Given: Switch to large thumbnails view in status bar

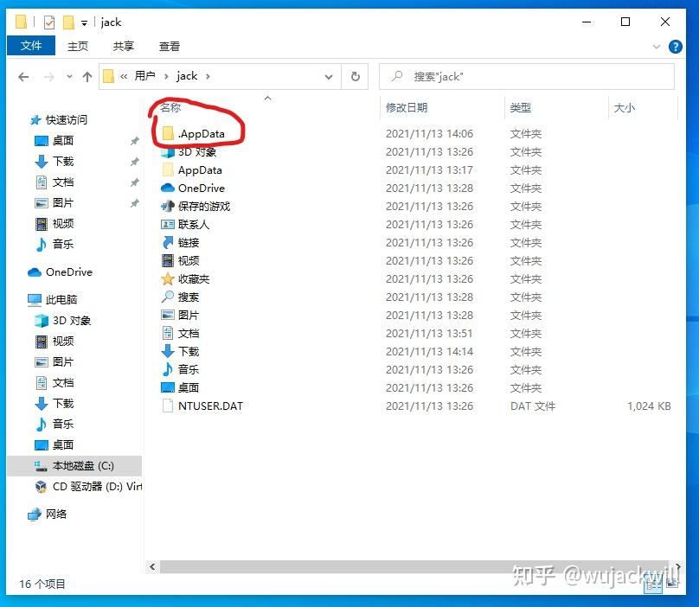Looking at the screenshot, I should coord(671,584).
